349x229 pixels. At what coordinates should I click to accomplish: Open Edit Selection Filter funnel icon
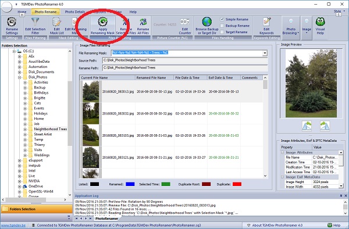(x=35, y=22)
